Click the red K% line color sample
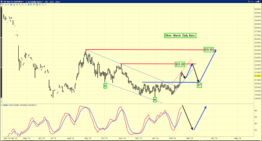The height and width of the screenshot is (141, 262). pyautogui.click(x=30, y=105)
